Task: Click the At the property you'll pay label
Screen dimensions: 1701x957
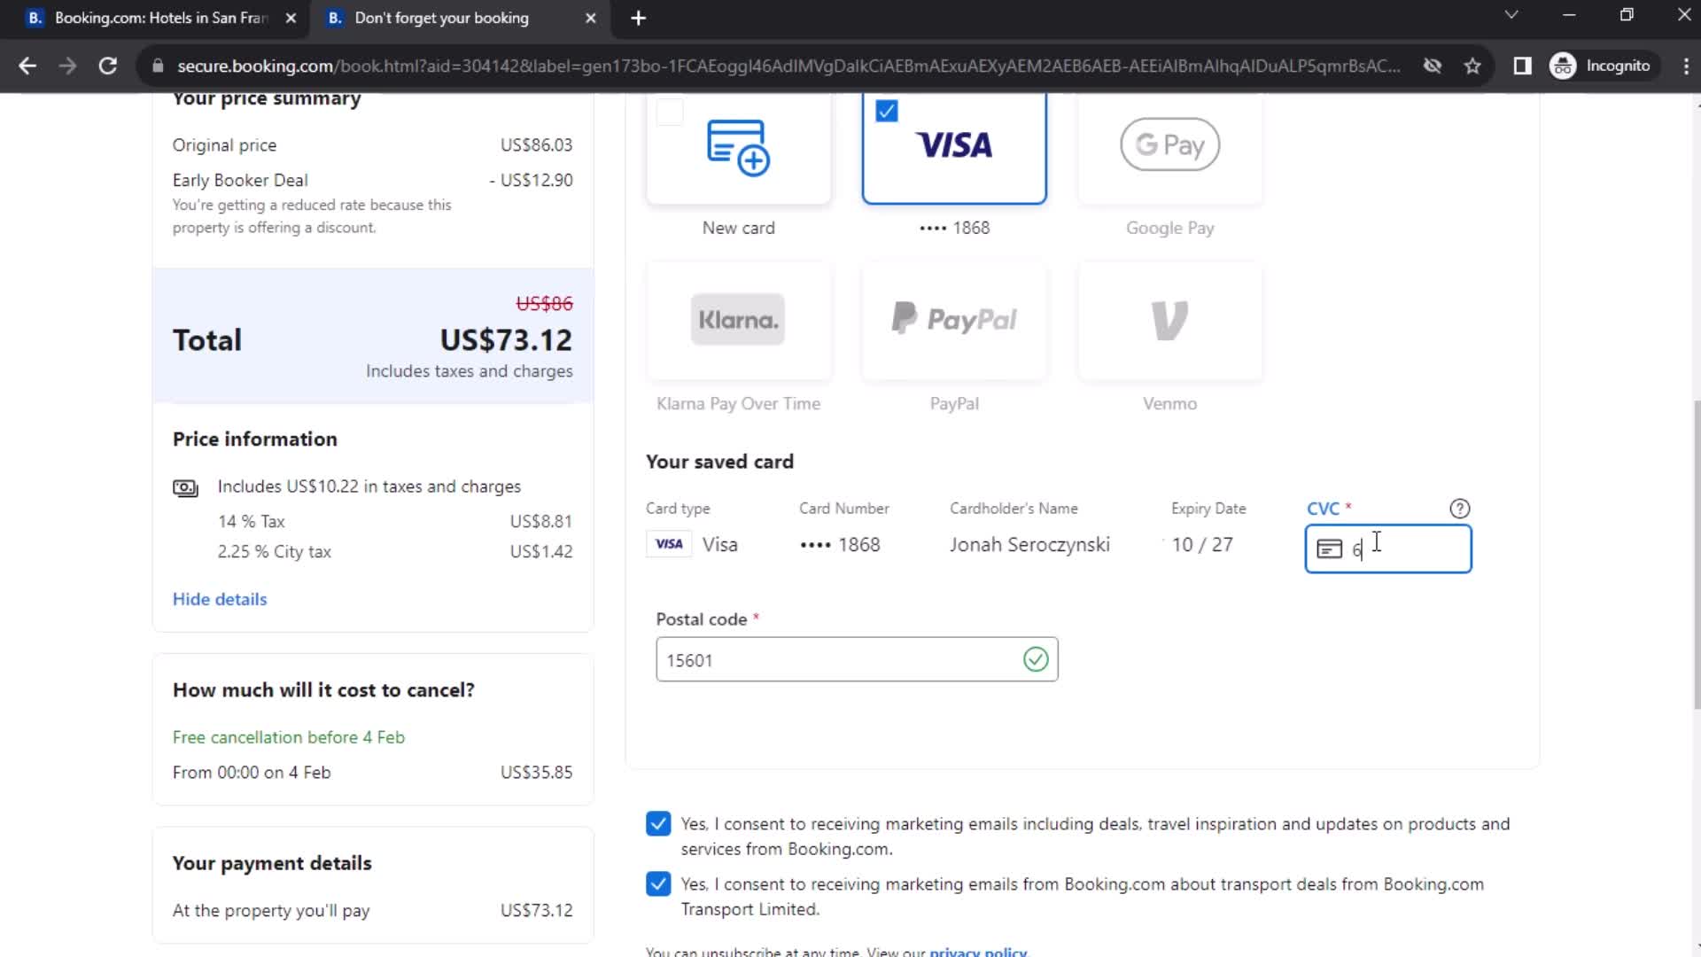Action: [x=271, y=911]
